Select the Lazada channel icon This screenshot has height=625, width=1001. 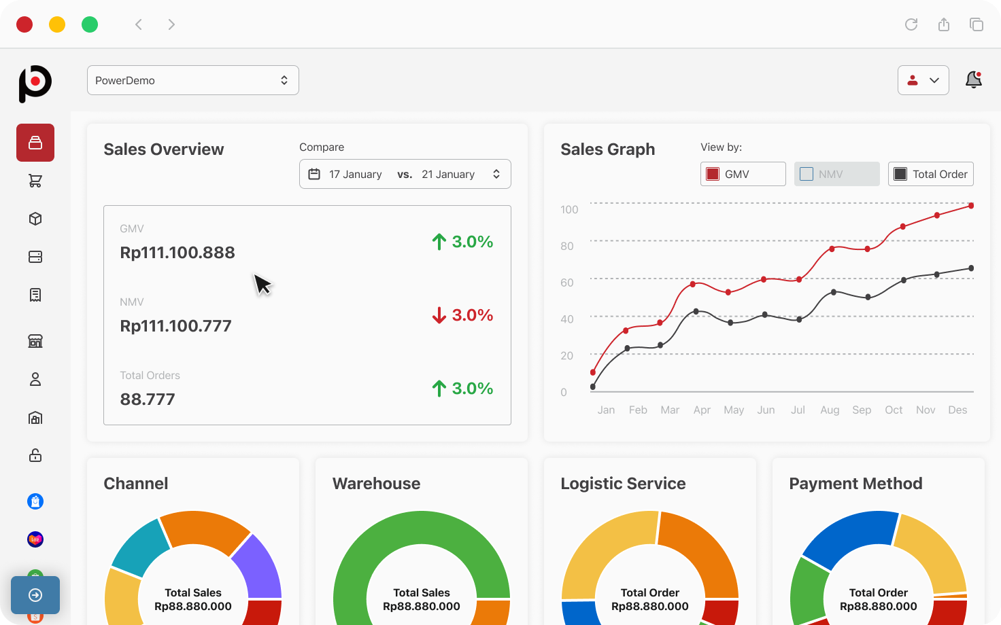tap(35, 539)
